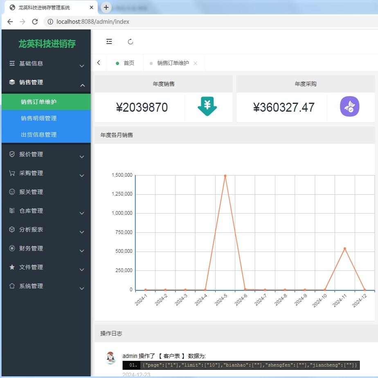Click the 基础信息 sidebar icon
The image size is (378, 378).
pyautogui.click(x=12, y=63)
